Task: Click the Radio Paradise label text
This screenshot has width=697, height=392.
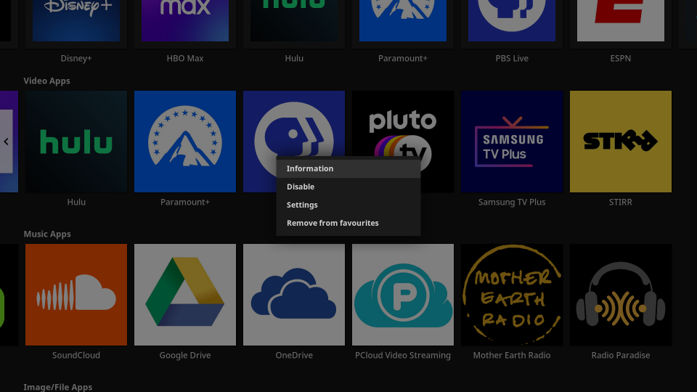Action: 621,355
